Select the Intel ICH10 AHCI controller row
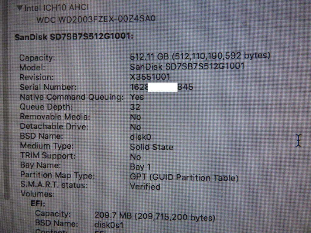The image size is (311, 233). [x=56, y=8]
